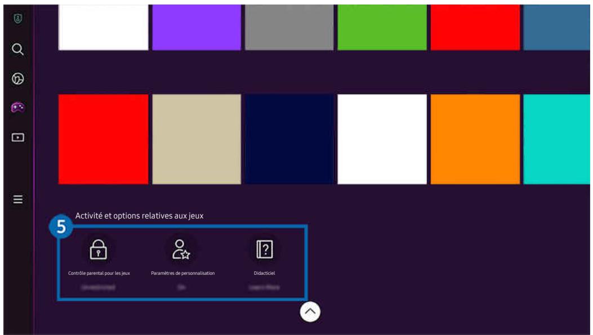Open the Media play sidebar icon
The width and height of the screenshot is (593, 335).
[18, 137]
